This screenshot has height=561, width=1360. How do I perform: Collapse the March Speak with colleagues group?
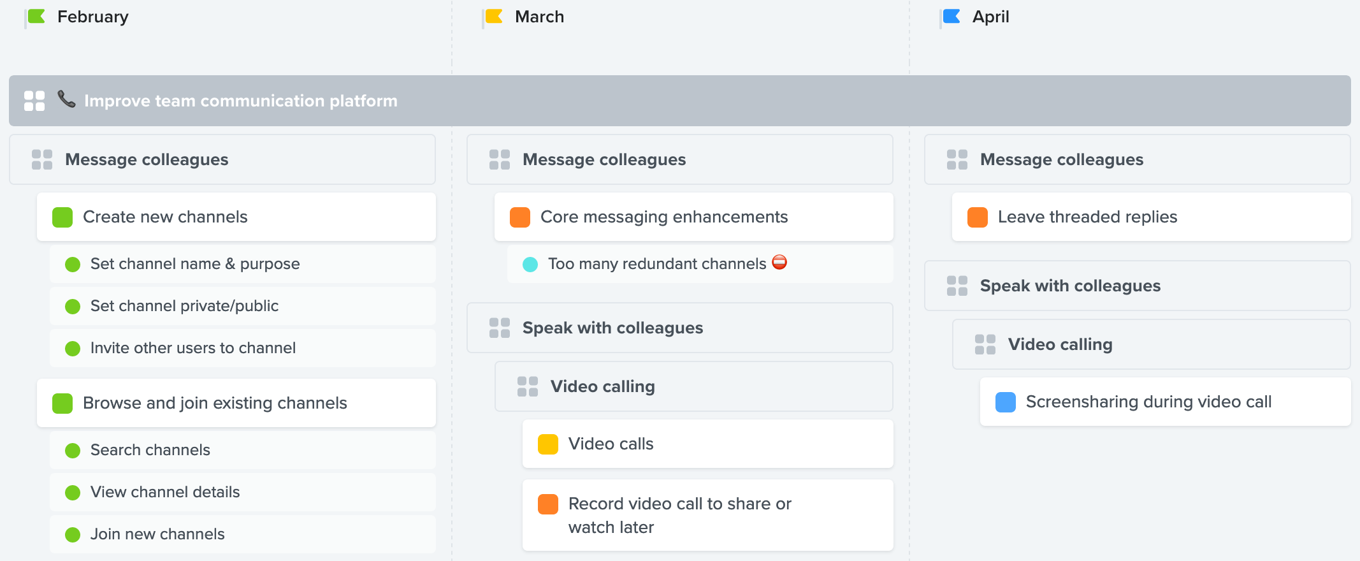[680, 328]
